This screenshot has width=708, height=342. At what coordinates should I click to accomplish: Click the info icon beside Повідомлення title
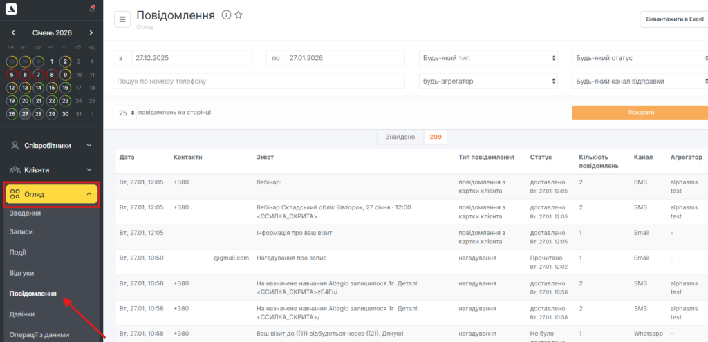point(226,15)
